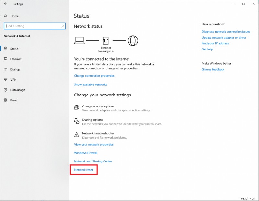Click the 'Network status' heading
Viewport: 259px width, 201px height.
(88, 26)
